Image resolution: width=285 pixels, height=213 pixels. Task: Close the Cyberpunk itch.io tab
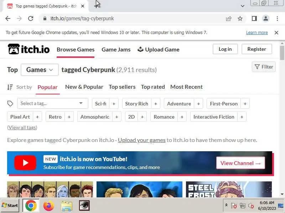tap(83, 6)
